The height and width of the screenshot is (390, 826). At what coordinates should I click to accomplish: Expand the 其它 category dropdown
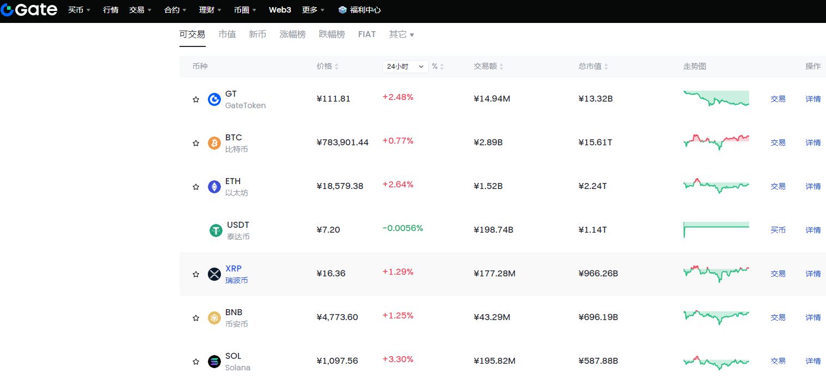[401, 34]
